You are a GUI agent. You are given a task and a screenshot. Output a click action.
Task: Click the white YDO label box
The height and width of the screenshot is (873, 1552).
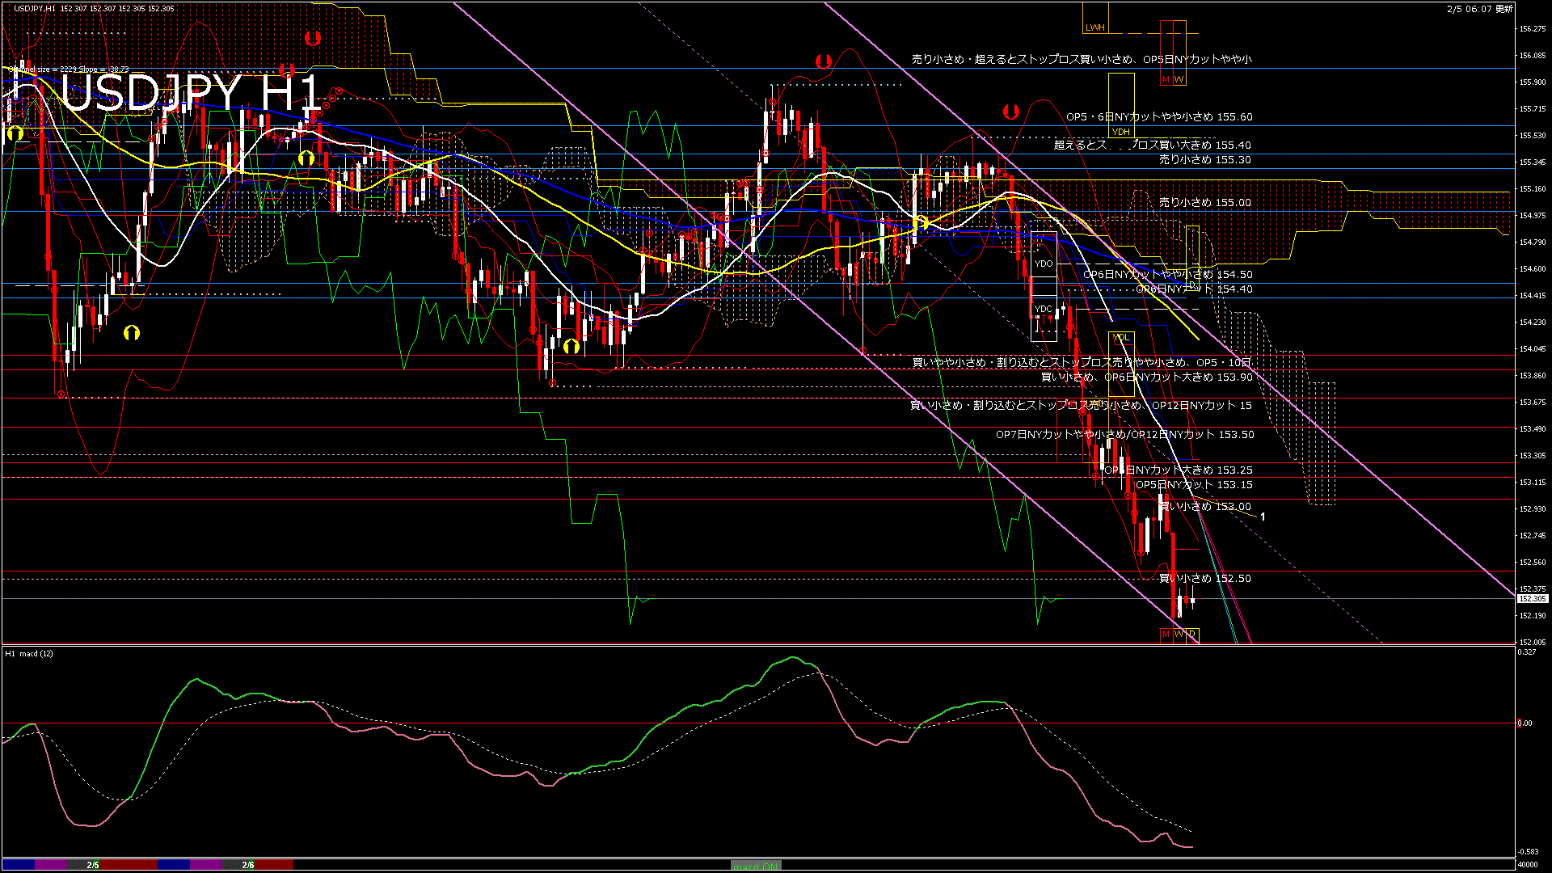coord(1044,264)
